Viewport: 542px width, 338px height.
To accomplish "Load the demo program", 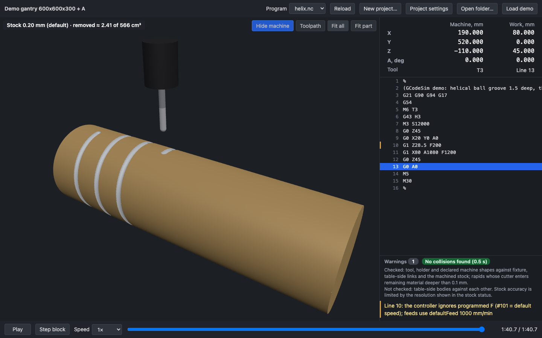I will (x=519, y=9).
